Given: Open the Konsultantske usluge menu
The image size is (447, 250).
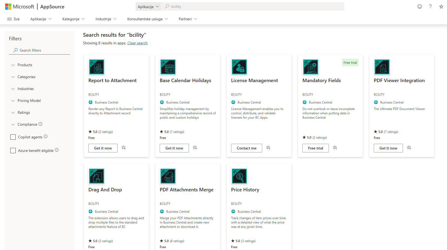Looking at the screenshot, I should (147, 19).
